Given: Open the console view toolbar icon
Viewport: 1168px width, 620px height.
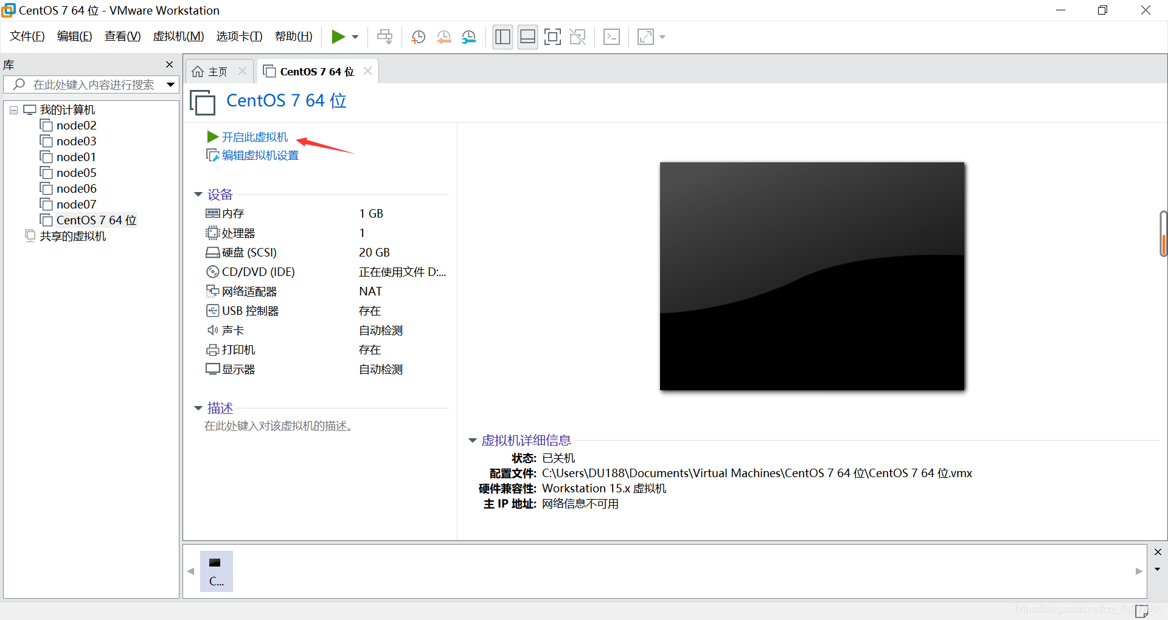Looking at the screenshot, I should 611,37.
